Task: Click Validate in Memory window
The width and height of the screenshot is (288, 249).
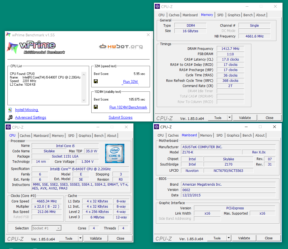Action: (245, 118)
